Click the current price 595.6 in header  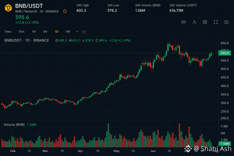point(22,17)
